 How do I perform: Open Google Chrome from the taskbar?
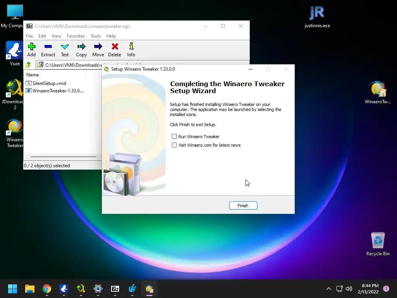click(47, 289)
